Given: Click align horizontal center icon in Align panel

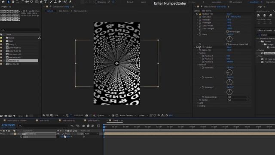Looking at the screenshot, I should (265, 15).
